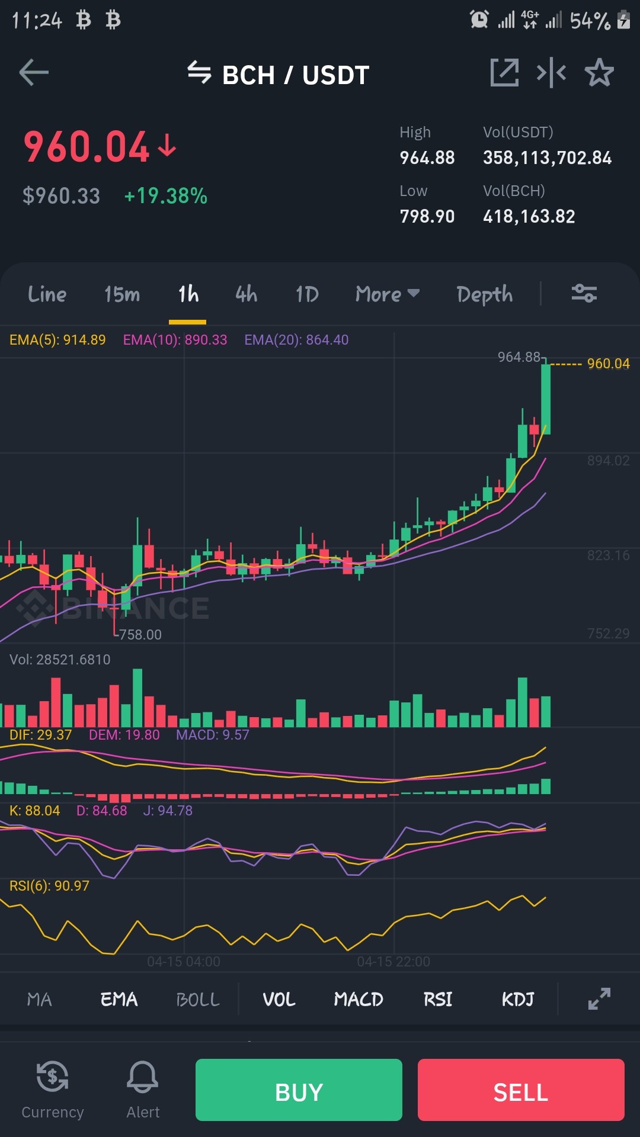Toggle the BOLL indicator

pos(198,1000)
